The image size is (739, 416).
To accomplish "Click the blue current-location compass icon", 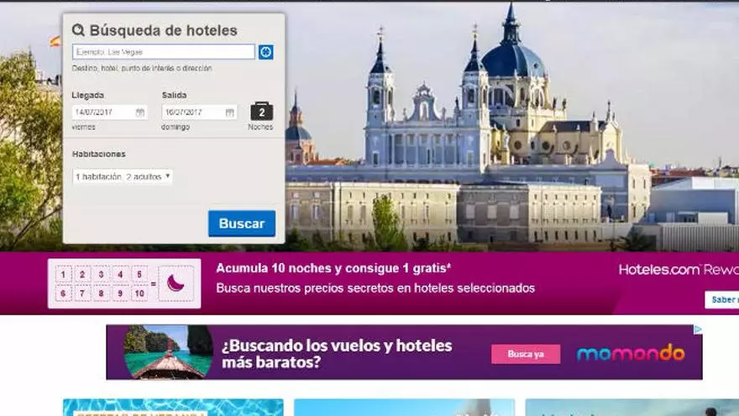I will (265, 52).
